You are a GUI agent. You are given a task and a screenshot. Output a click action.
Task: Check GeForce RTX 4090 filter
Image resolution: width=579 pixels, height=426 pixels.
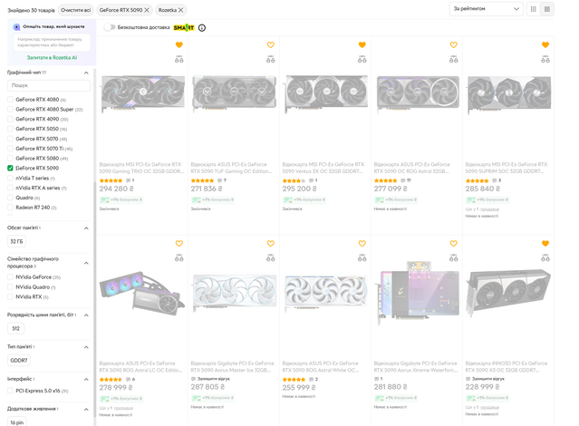click(10, 119)
